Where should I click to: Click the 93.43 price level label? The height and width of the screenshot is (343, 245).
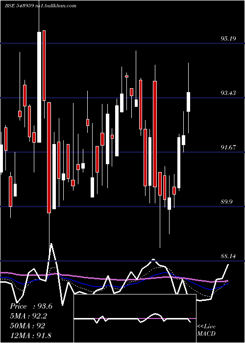pyautogui.click(x=228, y=93)
